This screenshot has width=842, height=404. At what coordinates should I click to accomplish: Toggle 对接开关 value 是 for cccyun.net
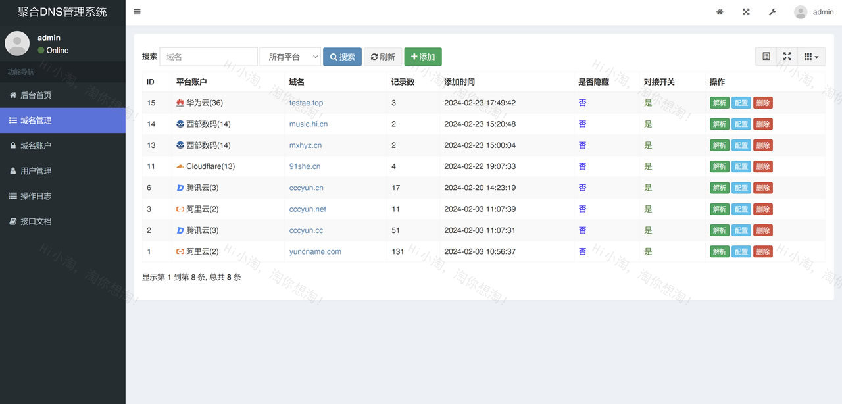coord(648,209)
